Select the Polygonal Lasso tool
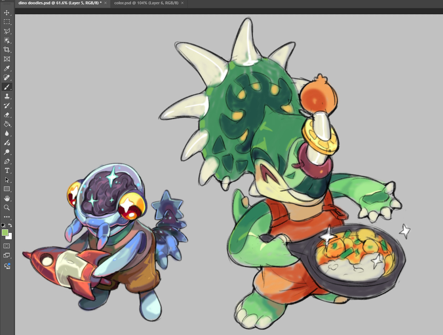The image size is (443, 335). click(7, 31)
